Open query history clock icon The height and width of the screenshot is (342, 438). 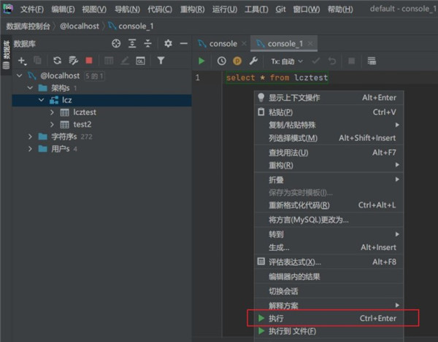pyautogui.click(x=221, y=61)
